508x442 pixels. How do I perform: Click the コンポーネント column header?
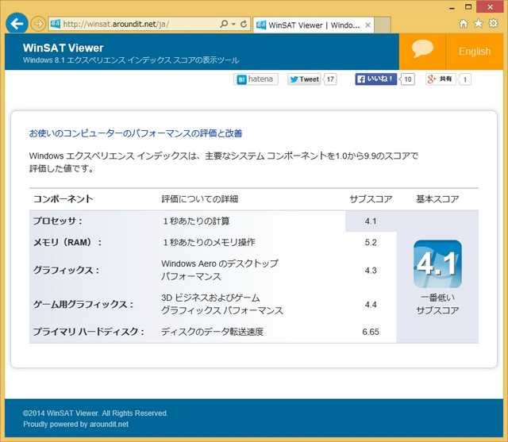tap(63, 199)
